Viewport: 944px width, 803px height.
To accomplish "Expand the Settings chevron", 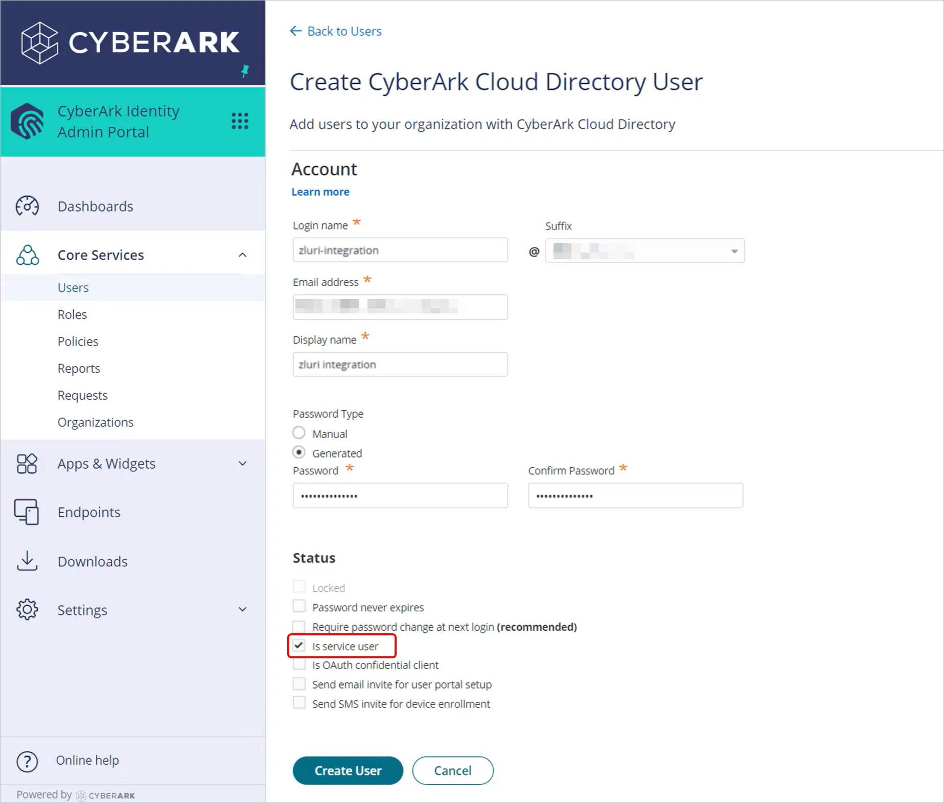I will point(243,609).
